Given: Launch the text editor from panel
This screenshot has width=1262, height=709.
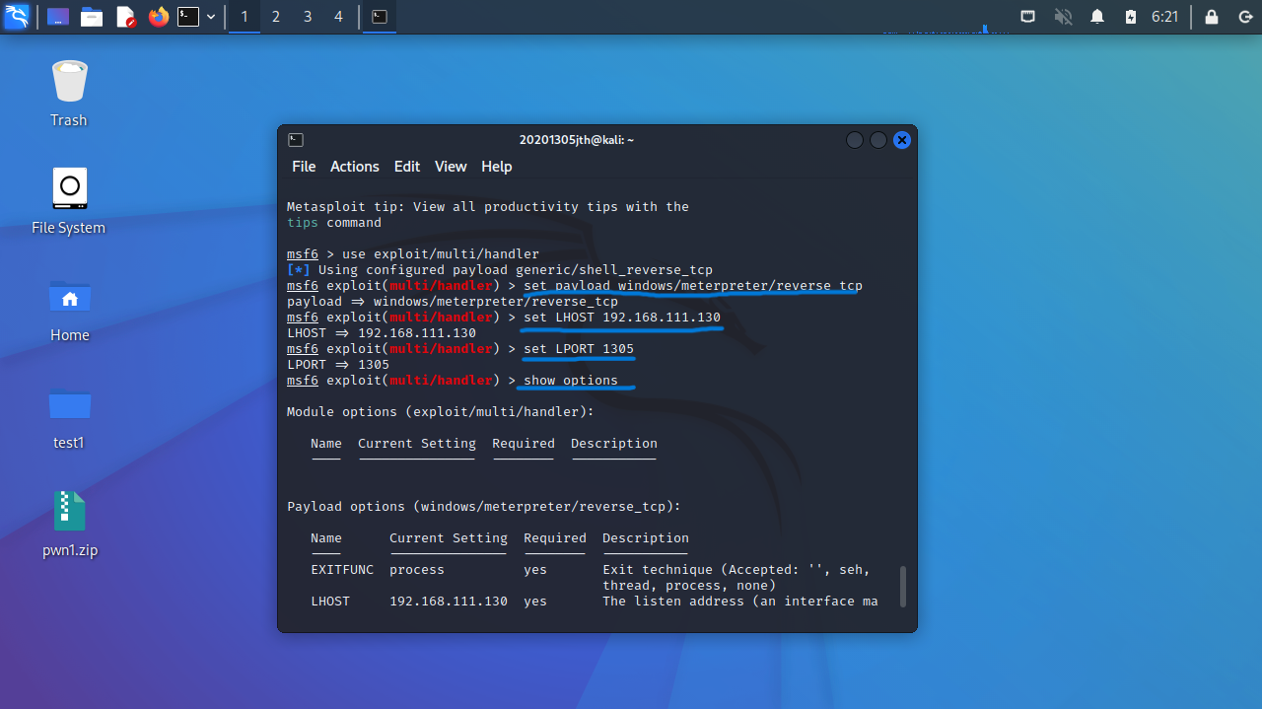Looking at the screenshot, I should coord(125,17).
